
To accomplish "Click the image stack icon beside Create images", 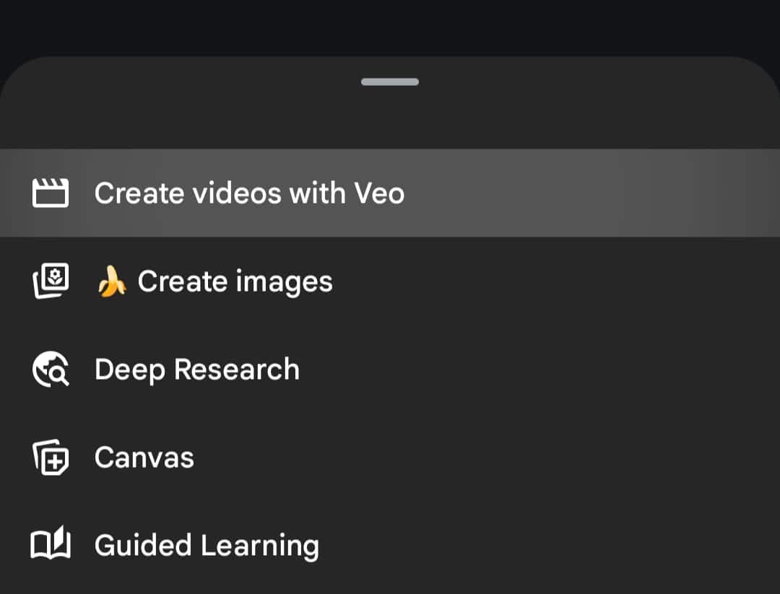I will 50,281.
